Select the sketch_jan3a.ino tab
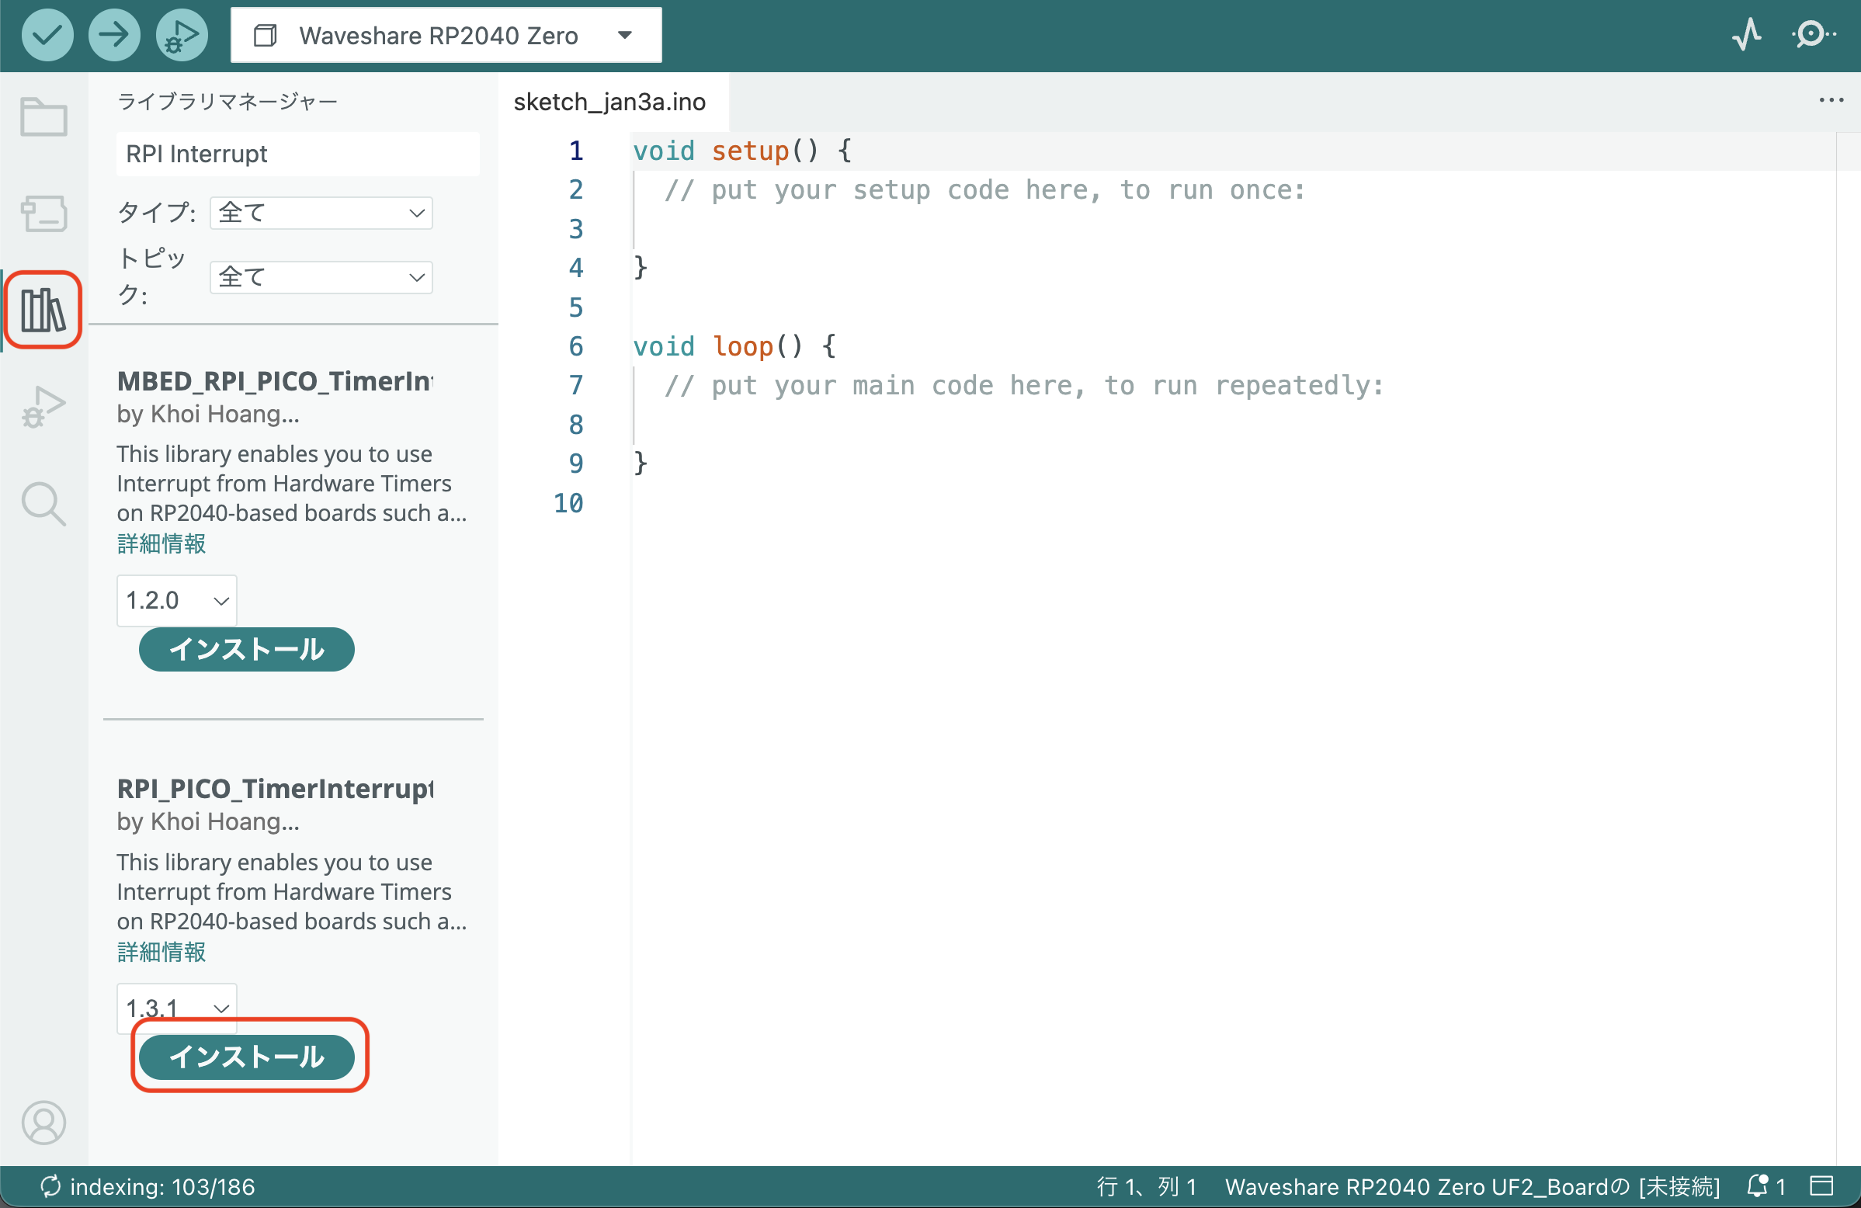 click(x=609, y=102)
